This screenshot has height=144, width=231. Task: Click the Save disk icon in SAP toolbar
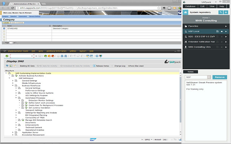pos(40,56)
